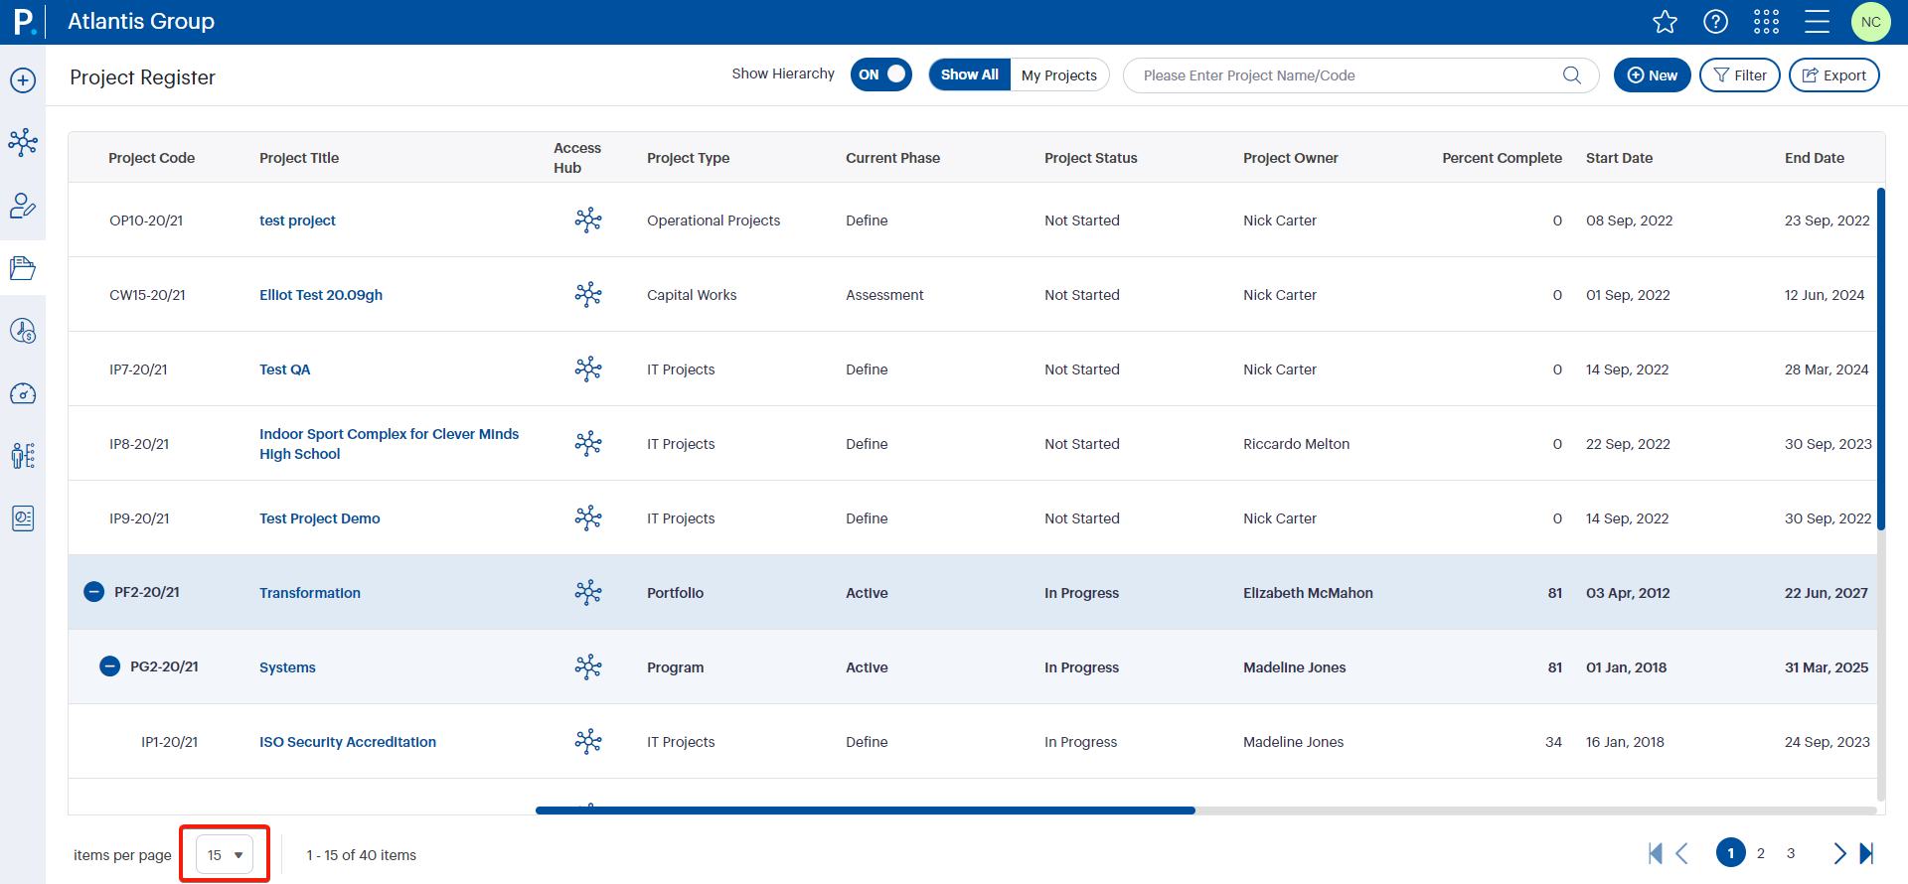Click the Riccardo Melton owner cell
This screenshot has height=884, width=1908.
pos(1296,444)
